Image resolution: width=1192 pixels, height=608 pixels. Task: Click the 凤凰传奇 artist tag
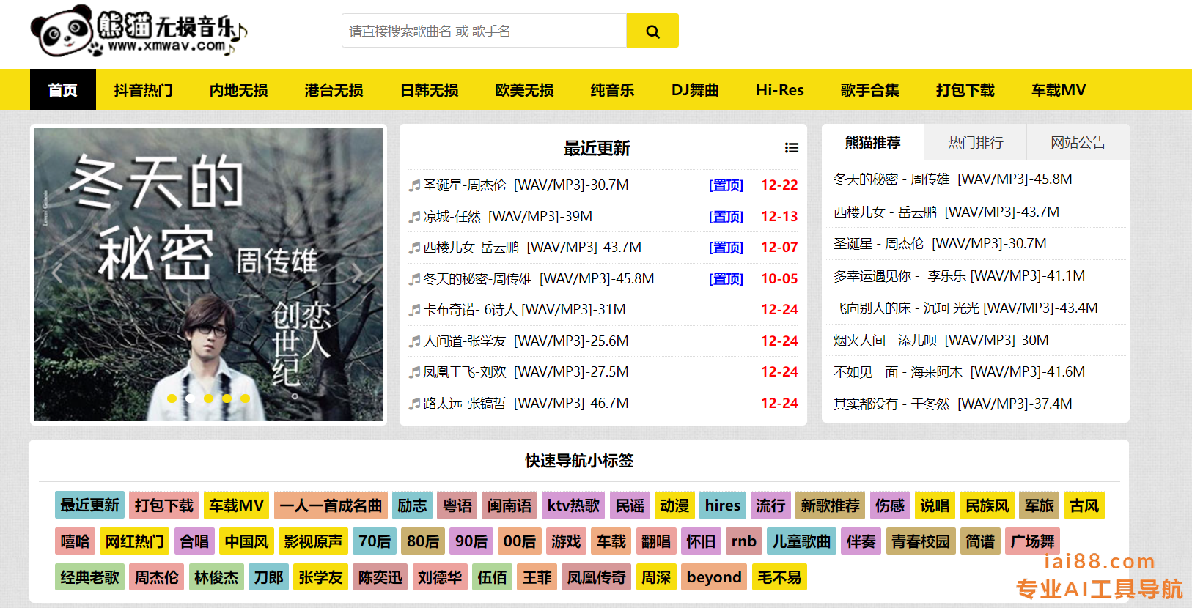(597, 577)
